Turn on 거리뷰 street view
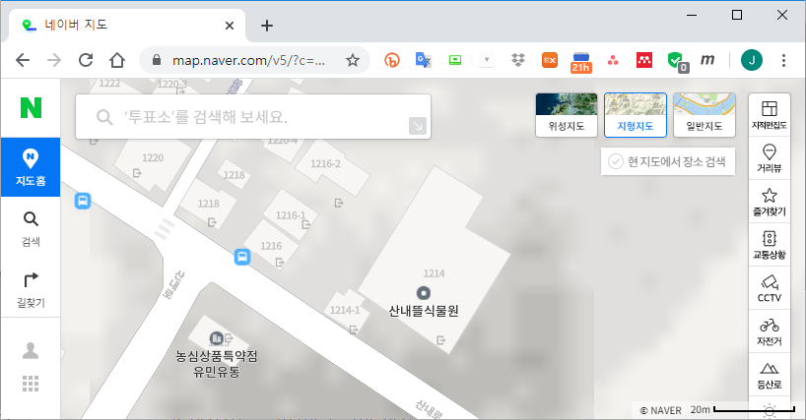806x420 pixels. [769, 158]
